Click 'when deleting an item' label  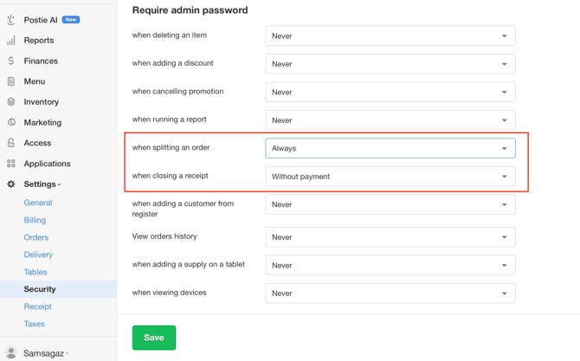[170, 35]
